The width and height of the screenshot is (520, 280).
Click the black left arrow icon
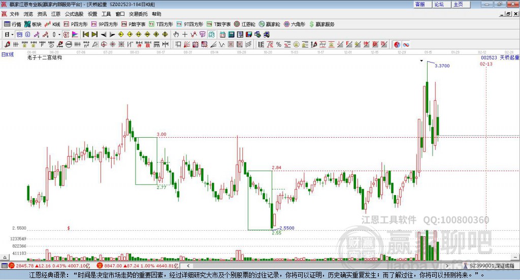click(x=104, y=35)
